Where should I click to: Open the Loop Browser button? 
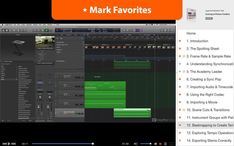(168, 30)
